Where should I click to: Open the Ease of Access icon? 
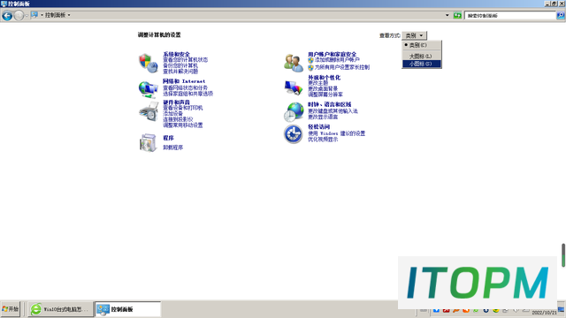click(x=293, y=134)
